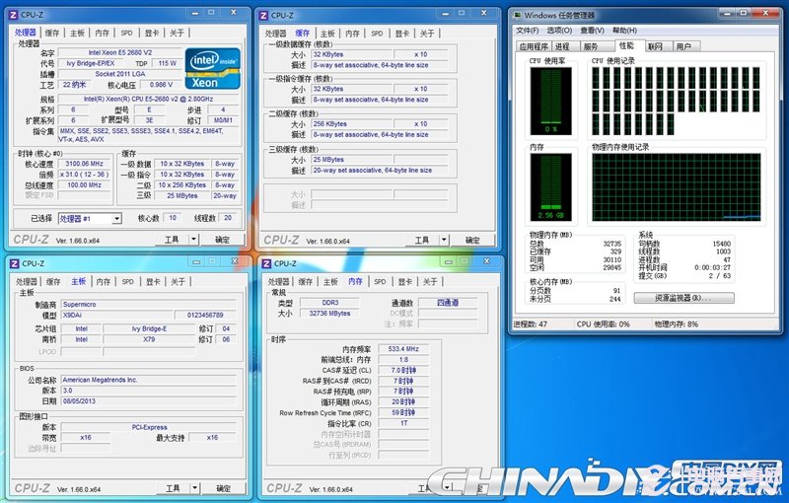789x503 pixels.
Task: Select the 关于 tab in the CPU-Z processor window
Action: 177,33
